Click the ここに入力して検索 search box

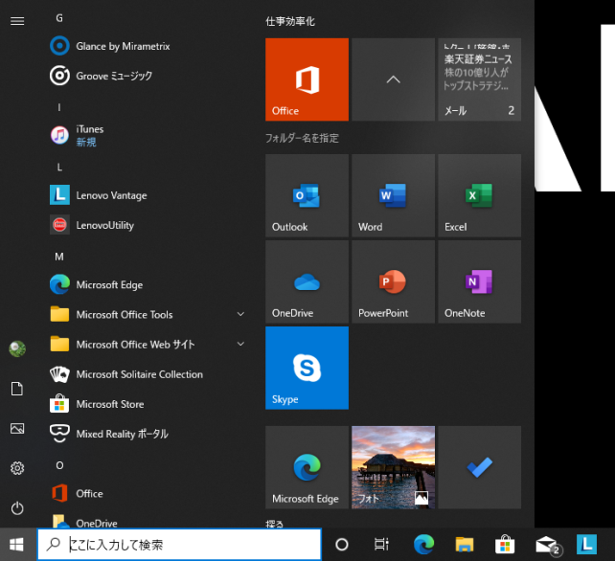pos(179,544)
